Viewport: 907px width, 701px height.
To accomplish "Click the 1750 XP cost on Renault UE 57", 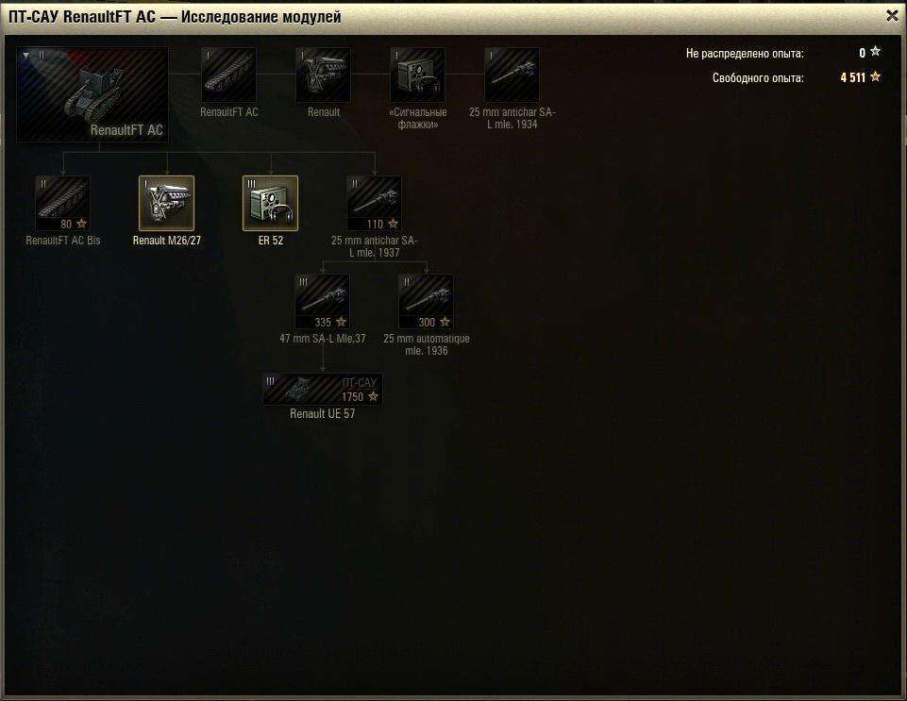I will coord(352,397).
